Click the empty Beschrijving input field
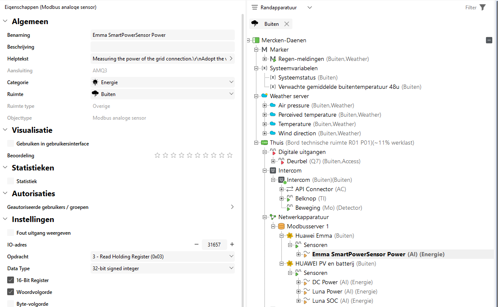The height and width of the screenshot is (307, 498). [162, 47]
